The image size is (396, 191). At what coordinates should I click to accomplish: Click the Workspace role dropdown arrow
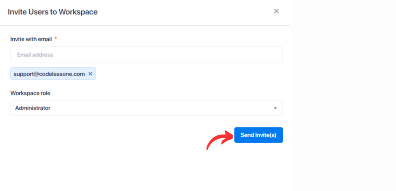pyautogui.click(x=275, y=108)
